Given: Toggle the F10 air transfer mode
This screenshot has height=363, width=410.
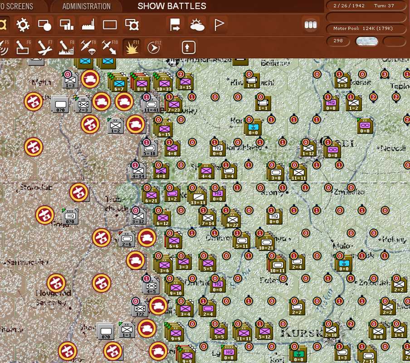Looking at the screenshot, I should (110, 48).
